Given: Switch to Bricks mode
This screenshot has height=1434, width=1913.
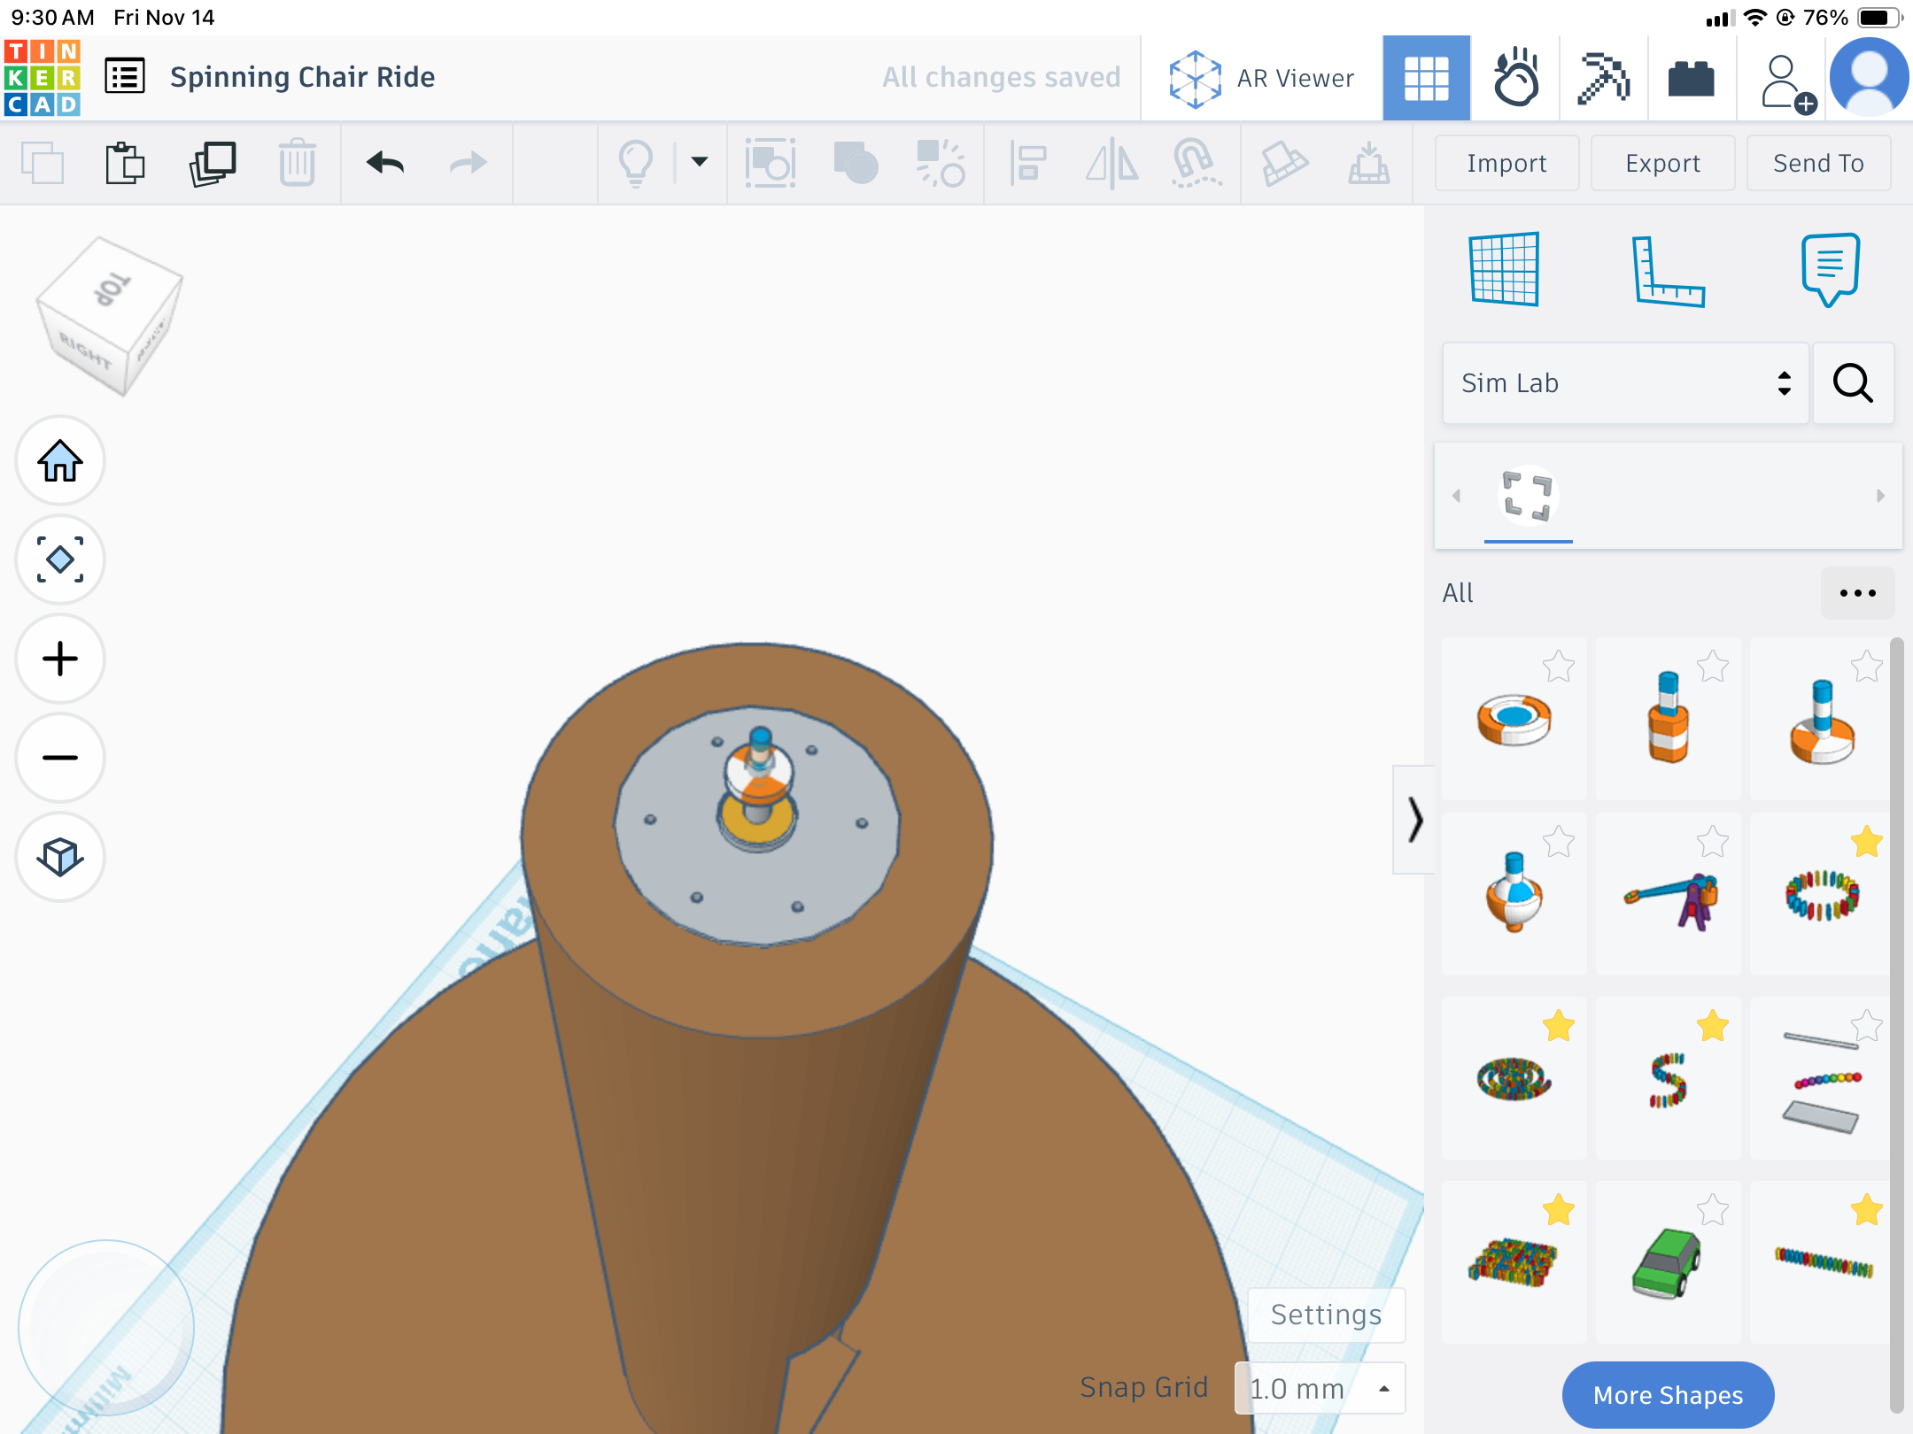Looking at the screenshot, I should (1692, 79).
